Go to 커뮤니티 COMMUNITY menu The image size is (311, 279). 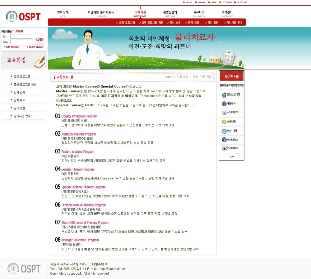coord(199,13)
